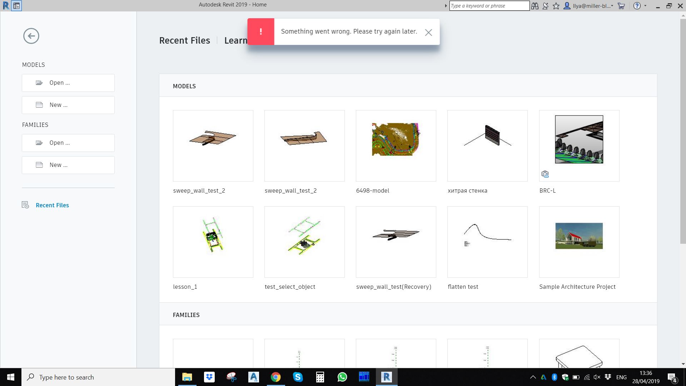Switch to the Recent Files tab
Screen dimensions: 686x386
coord(185,41)
